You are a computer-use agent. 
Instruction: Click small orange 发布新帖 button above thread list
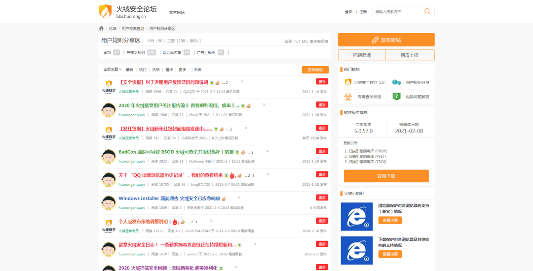(315, 70)
